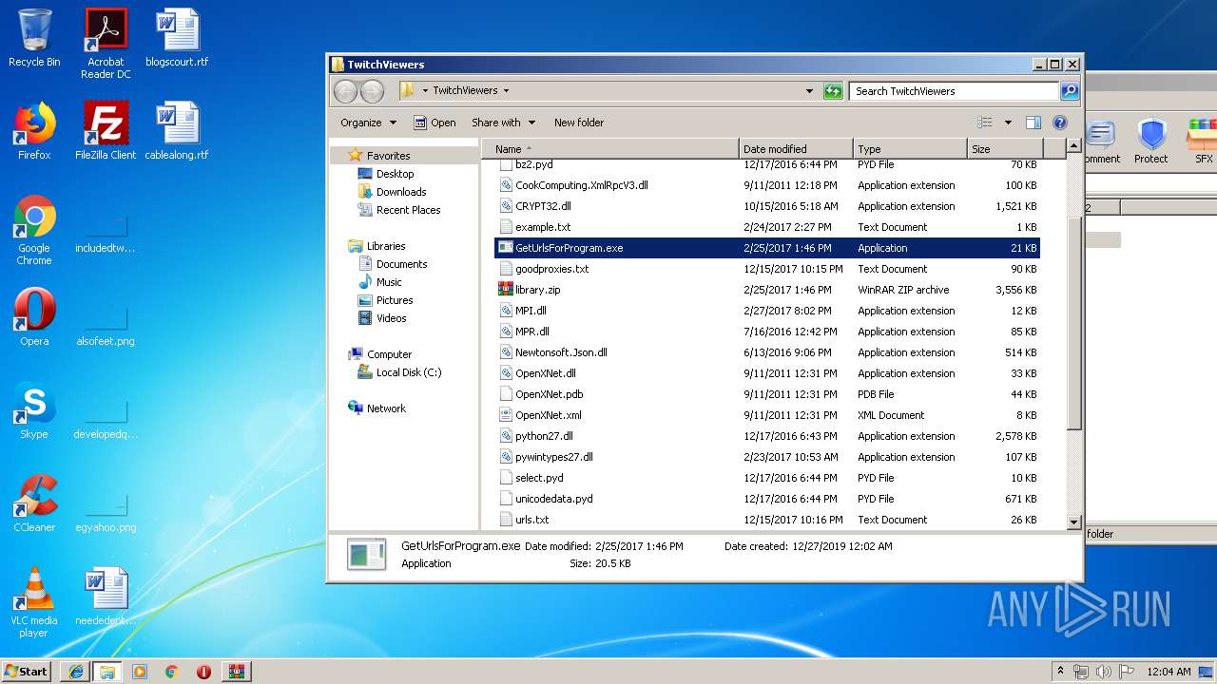1217x684 pixels.
Task: Click the Protect shield icon in WinRAR window
Action: [x=1151, y=142]
